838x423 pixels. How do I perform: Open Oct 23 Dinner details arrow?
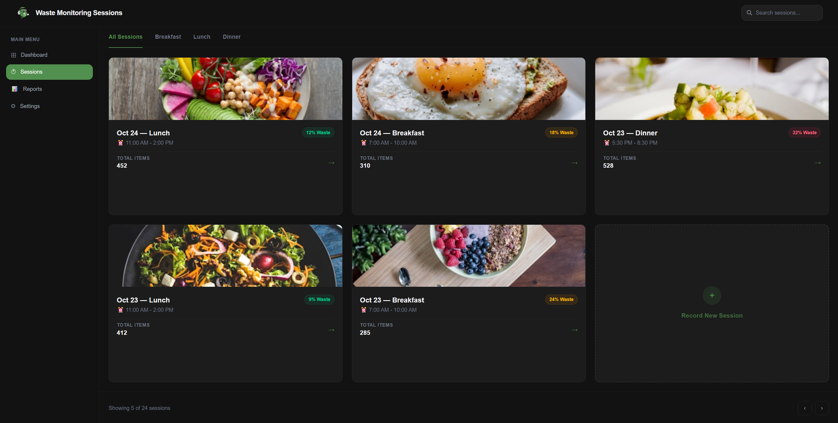[x=818, y=163]
